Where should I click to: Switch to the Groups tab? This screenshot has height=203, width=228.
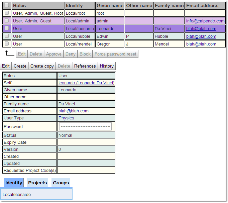pyautogui.click(x=61, y=183)
